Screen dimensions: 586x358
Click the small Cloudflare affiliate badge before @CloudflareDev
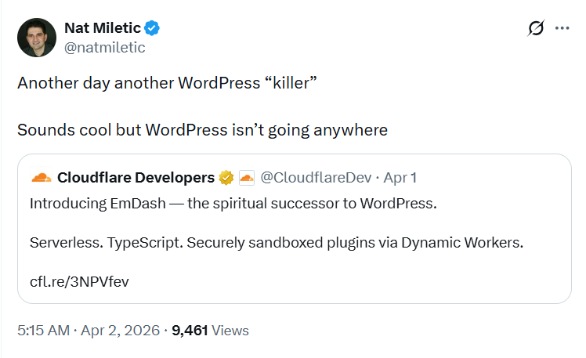pos(246,178)
